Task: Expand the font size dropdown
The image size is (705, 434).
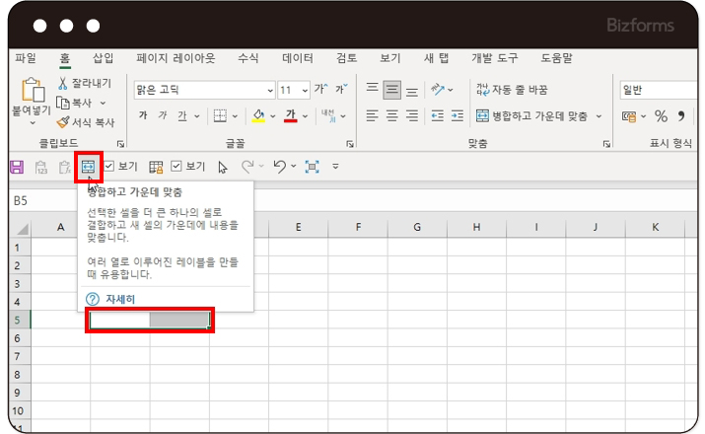Action: [305, 90]
